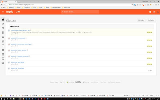The image size is (160, 100).
Task: Click the Traffic 31.9K SEO toolbar value
Action: (x=101, y=96)
